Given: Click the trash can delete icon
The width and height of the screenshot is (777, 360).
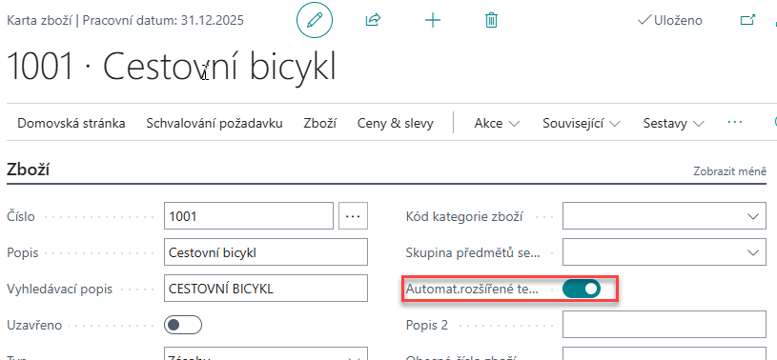Looking at the screenshot, I should coord(491,20).
